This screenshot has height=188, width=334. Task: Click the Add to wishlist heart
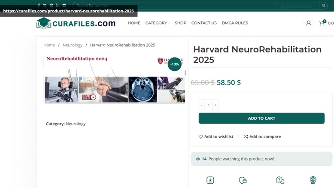point(216,136)
